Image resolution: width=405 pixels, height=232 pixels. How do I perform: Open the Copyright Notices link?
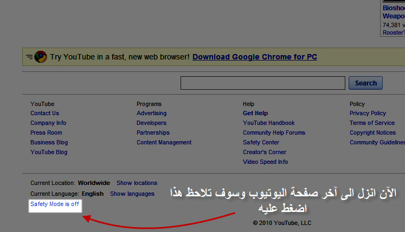(x=372, y=132)
